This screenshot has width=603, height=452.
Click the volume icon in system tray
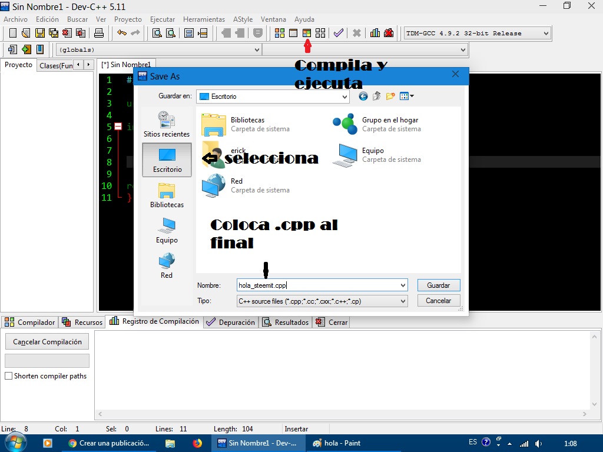point(538,444)
